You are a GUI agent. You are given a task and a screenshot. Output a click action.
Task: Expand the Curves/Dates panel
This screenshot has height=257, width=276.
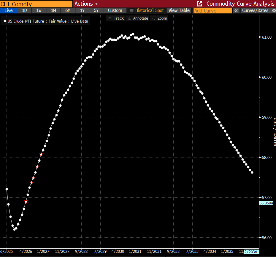click(x=255, y=10)
